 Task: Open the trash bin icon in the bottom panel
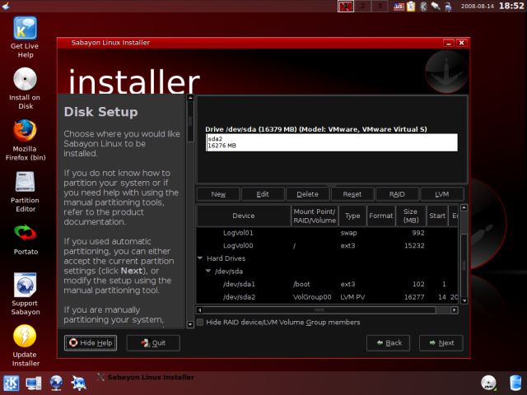515,383
